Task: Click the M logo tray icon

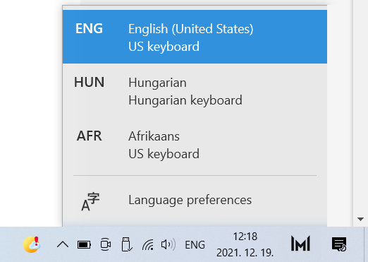Action: (300, 244)
